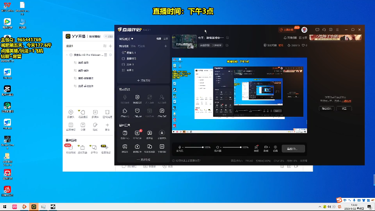Click the stream cover thumbnail
The height and width of the screenshot is (211, 375).
184,42
